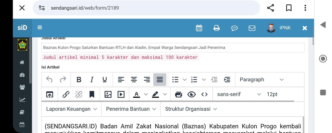Open IPNK user profile menu
Screen dimensions: 332x133
pyautogui.click(x=279, y=28)
